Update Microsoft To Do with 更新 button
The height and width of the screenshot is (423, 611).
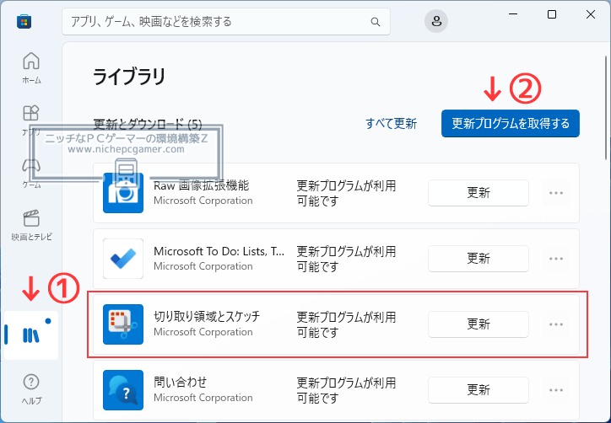point(479,259)
